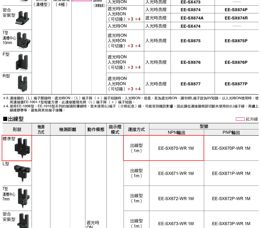Select model EE-SX673-WR 1M
Screen dimensions: 261x228
[x=176, y=224]
